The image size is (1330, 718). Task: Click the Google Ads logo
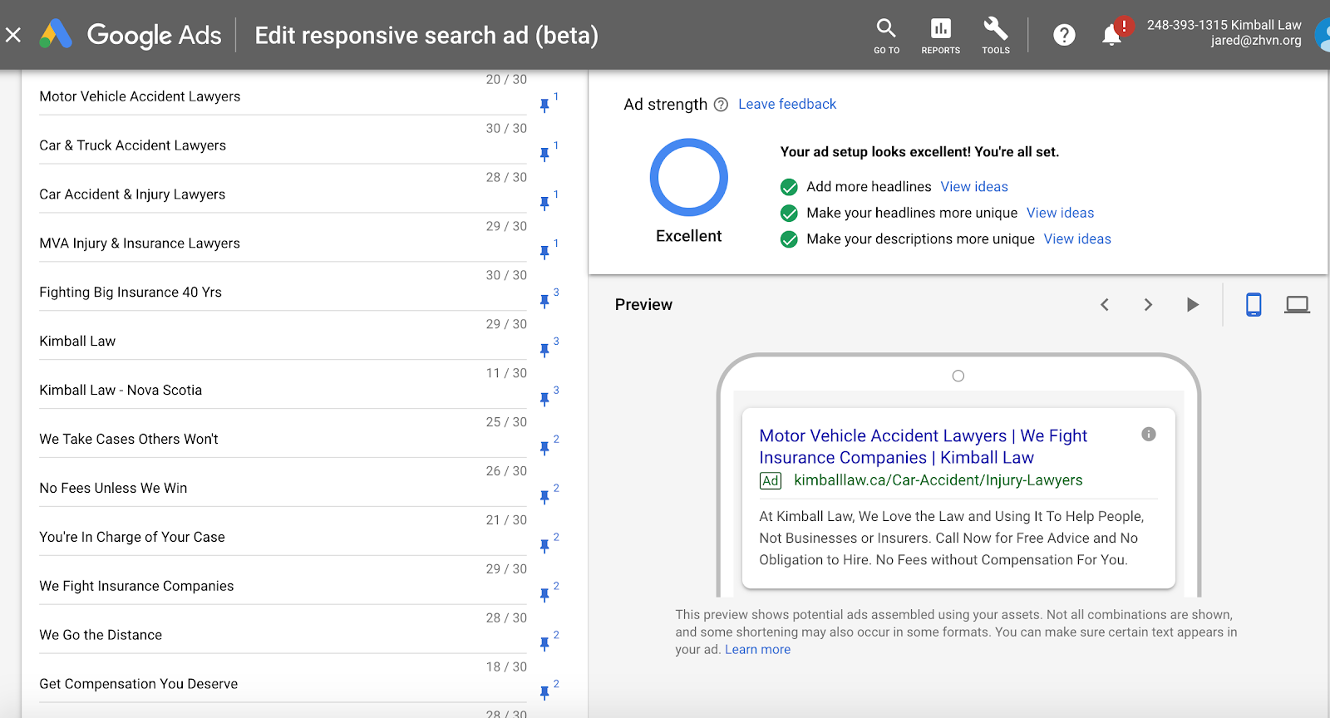[131, 35]
